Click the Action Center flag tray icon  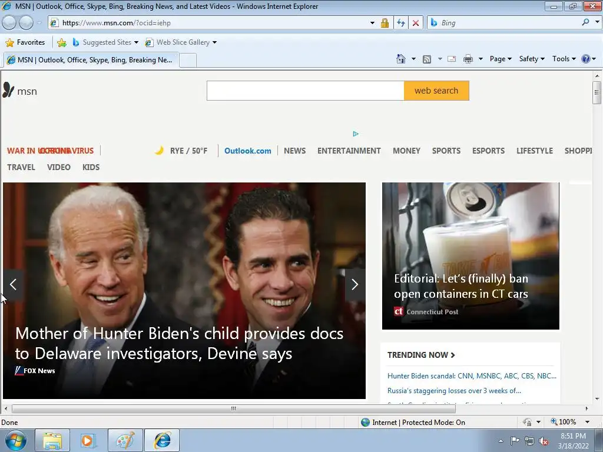coord(515,440)
